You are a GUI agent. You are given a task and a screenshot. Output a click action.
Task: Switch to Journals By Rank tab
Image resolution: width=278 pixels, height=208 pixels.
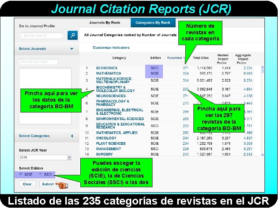pos(105,23)
